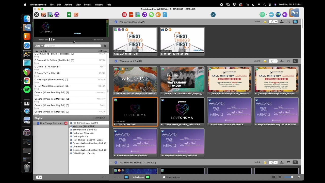The height and width of the screenshot is (183, 325).
Task: Select First Things First playlist
Action: [51, 123]
